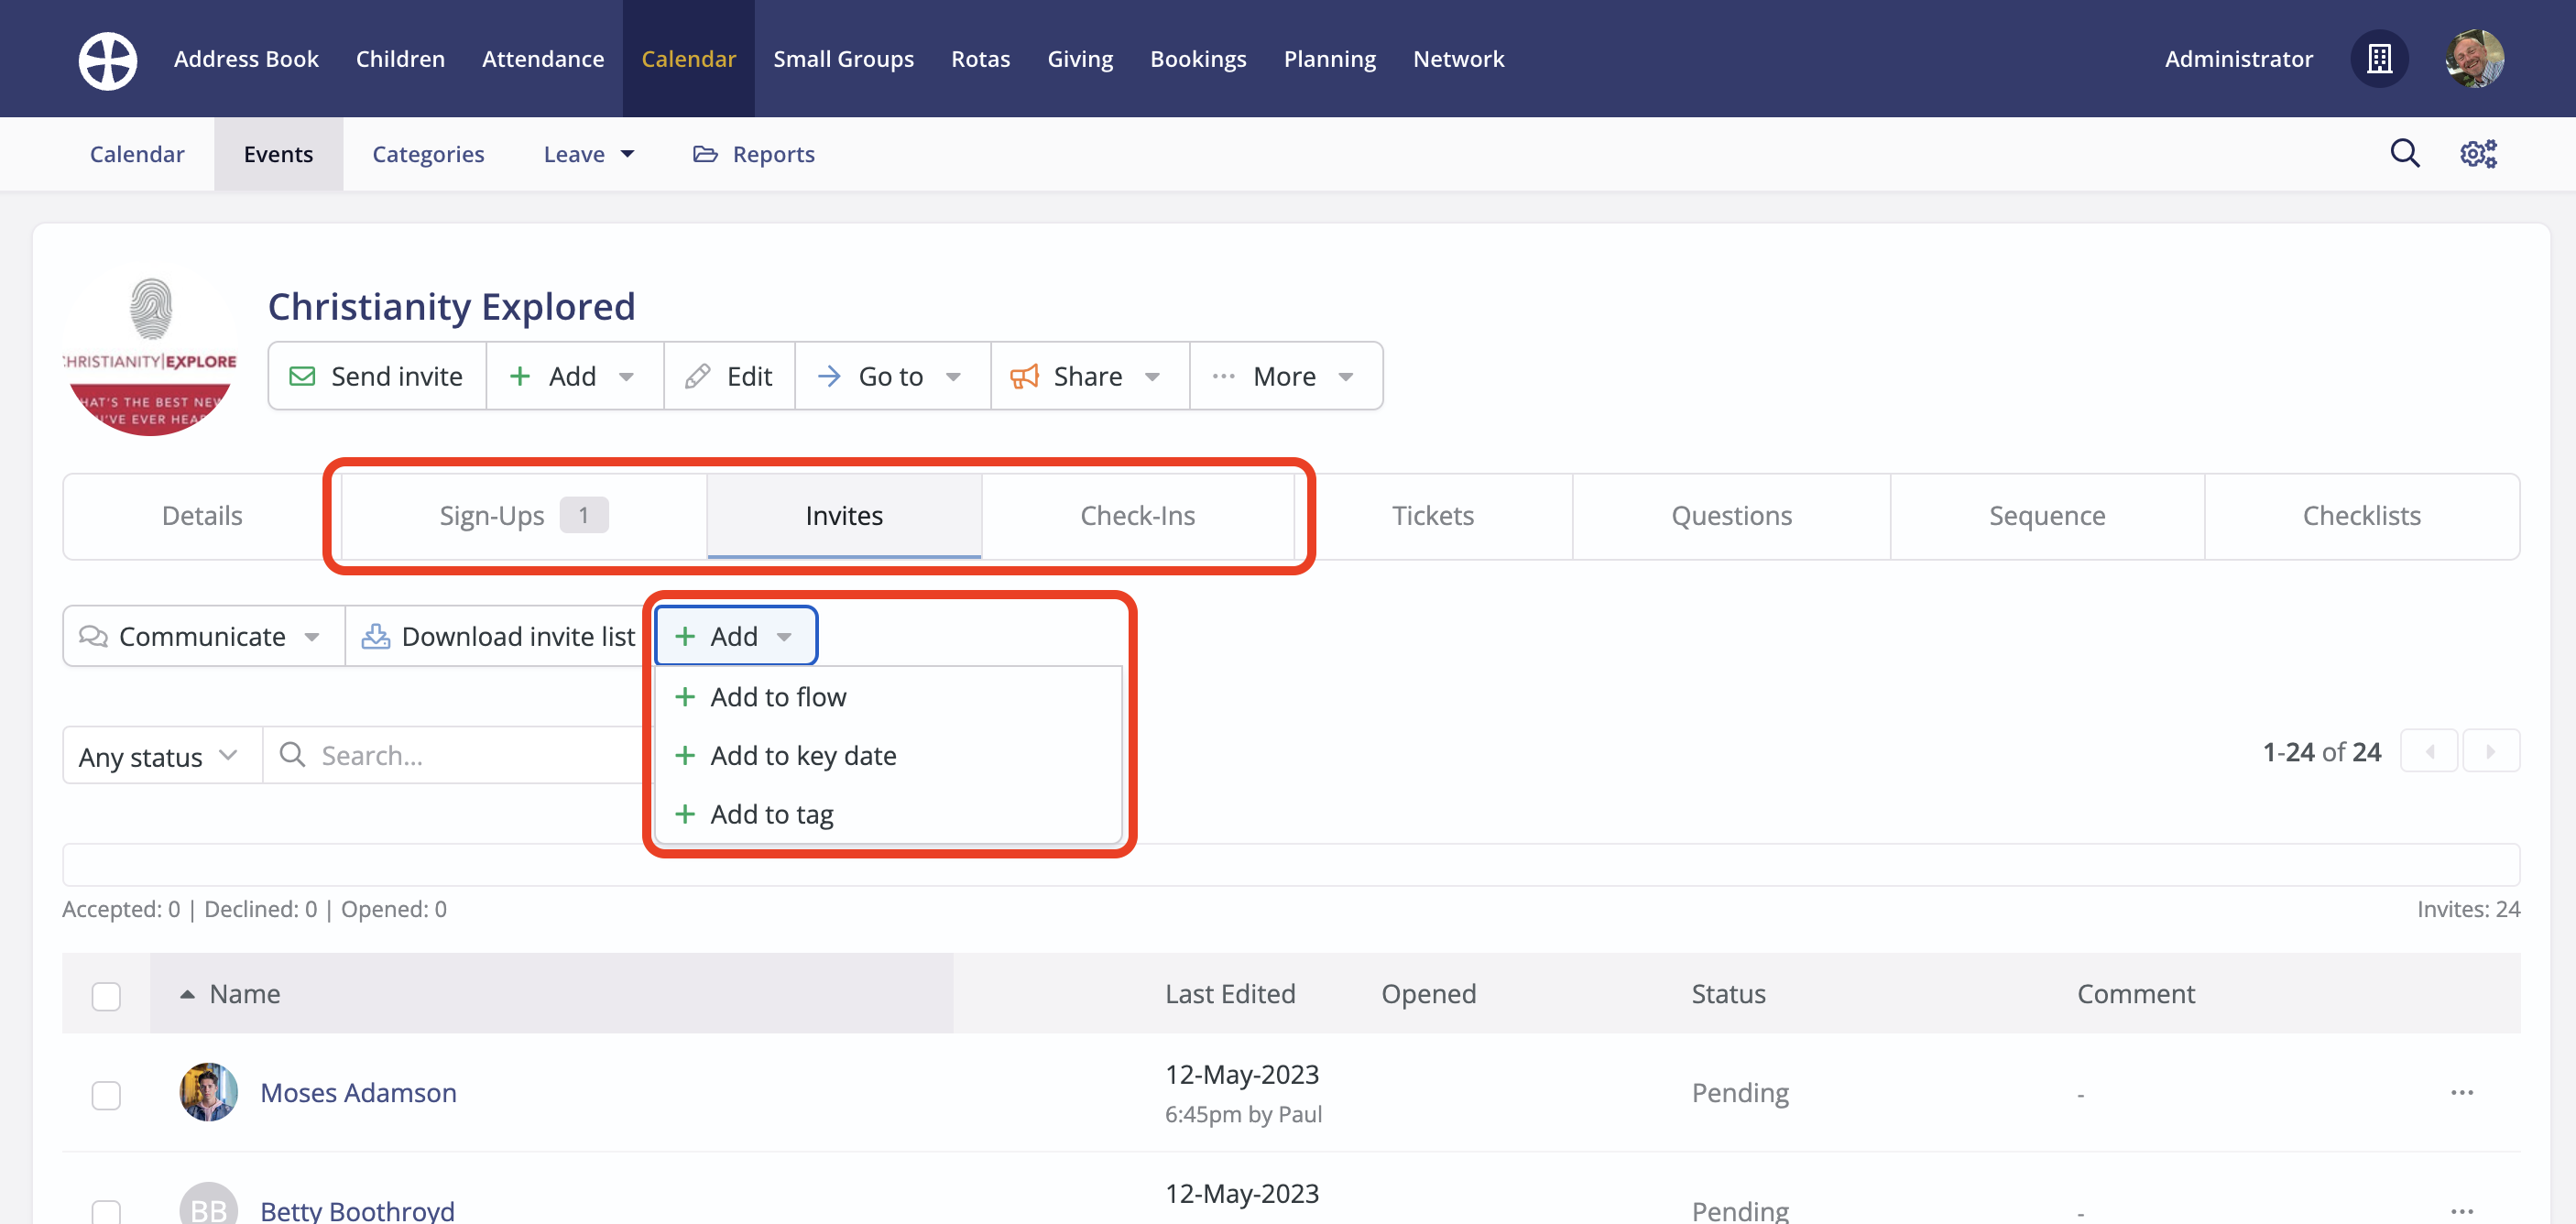Choose Add to key date option
This screenshot has height=1224, width=2576.
point(802,755)
